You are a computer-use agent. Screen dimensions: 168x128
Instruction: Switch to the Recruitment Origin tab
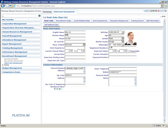point(63,21)
